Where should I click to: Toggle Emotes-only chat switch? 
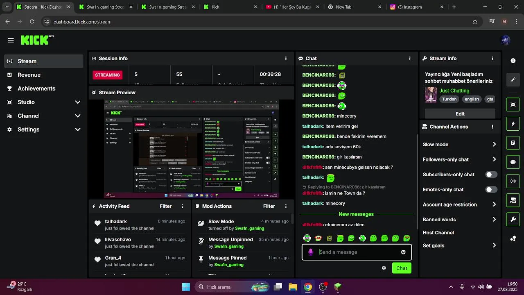click(x=491, y=190)
